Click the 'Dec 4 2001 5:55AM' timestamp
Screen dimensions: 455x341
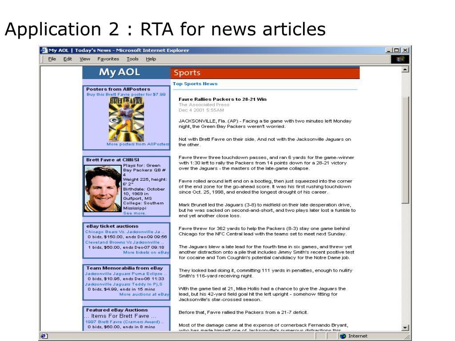201,110
